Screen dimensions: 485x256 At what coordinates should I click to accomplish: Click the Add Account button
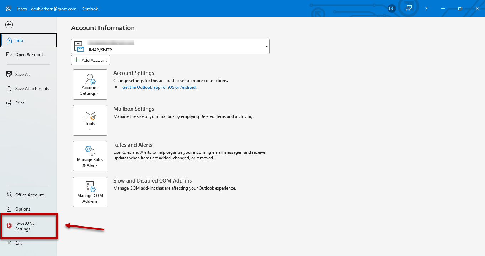pos(90,60)
